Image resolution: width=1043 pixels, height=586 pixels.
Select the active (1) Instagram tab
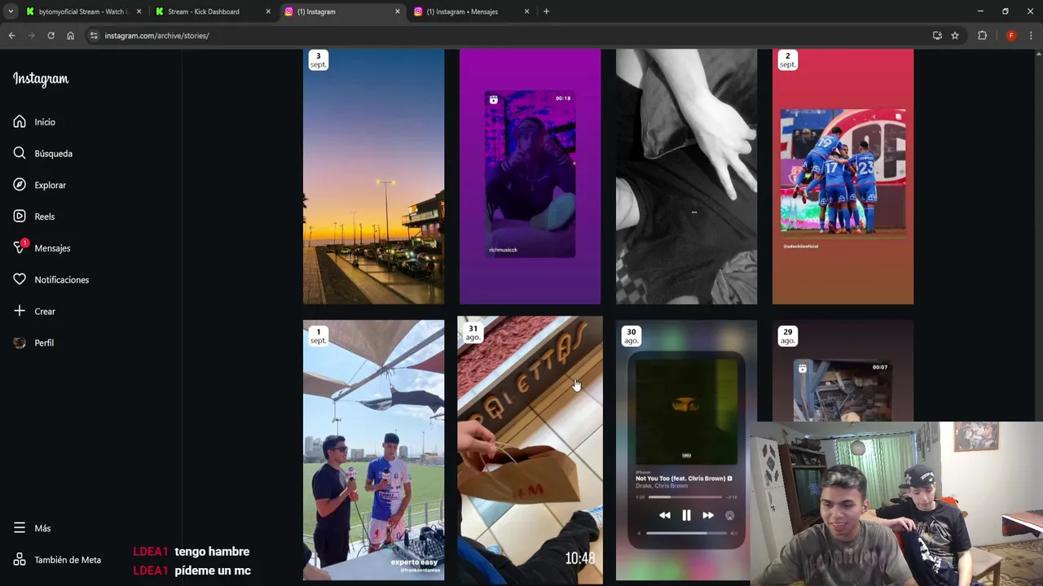click(x=342, y=11)
